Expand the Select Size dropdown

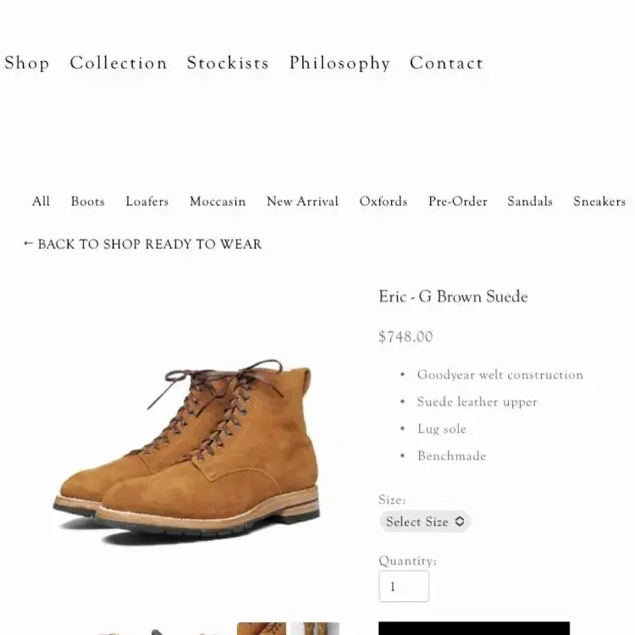pos(425,522)
